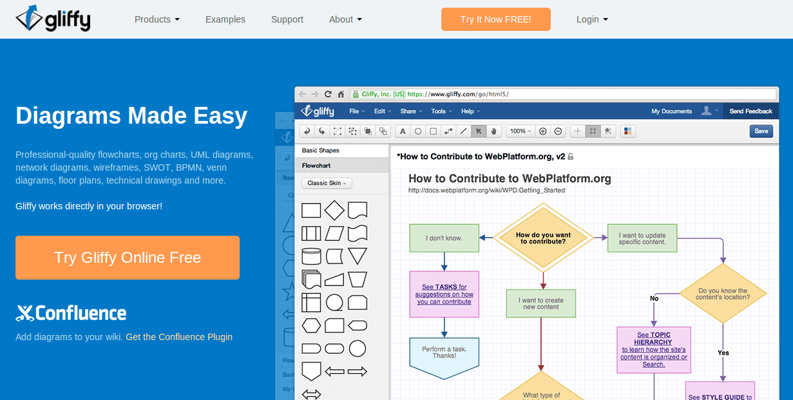The width and height of the screenshot is (793, 400).
Task: Click the send to back icon
Action: [383, 131]
